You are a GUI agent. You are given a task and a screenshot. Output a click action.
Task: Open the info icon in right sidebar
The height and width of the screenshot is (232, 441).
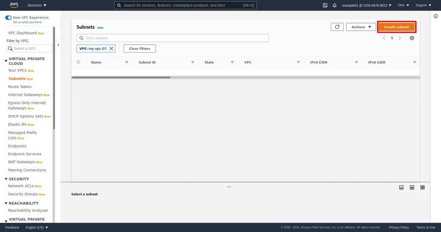[435, 16]
